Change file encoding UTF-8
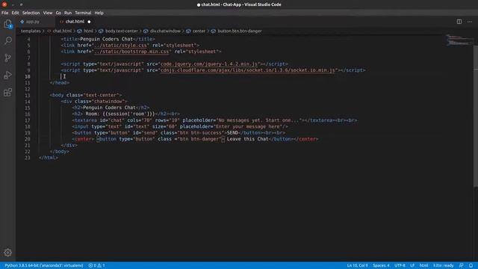 coord(400,265)
